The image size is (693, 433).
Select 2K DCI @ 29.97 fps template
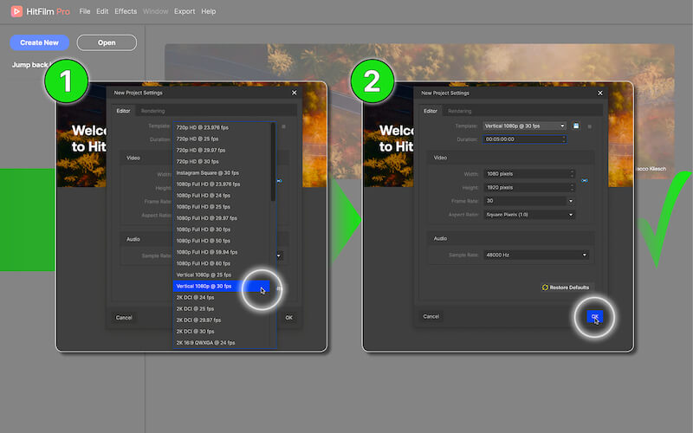222,320
